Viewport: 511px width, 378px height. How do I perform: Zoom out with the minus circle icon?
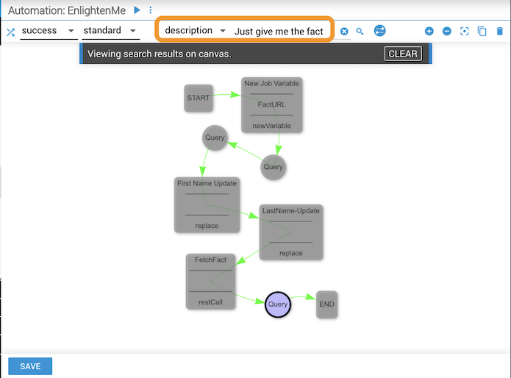click(447, 32)
